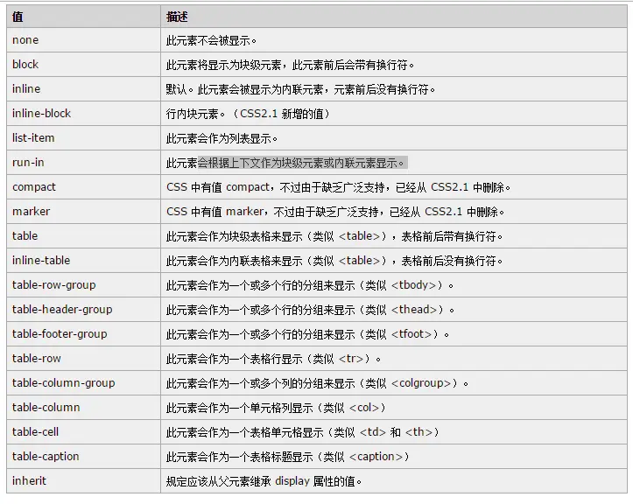Click description starting 'CSS 中有值 marker'

coord(335,213)
